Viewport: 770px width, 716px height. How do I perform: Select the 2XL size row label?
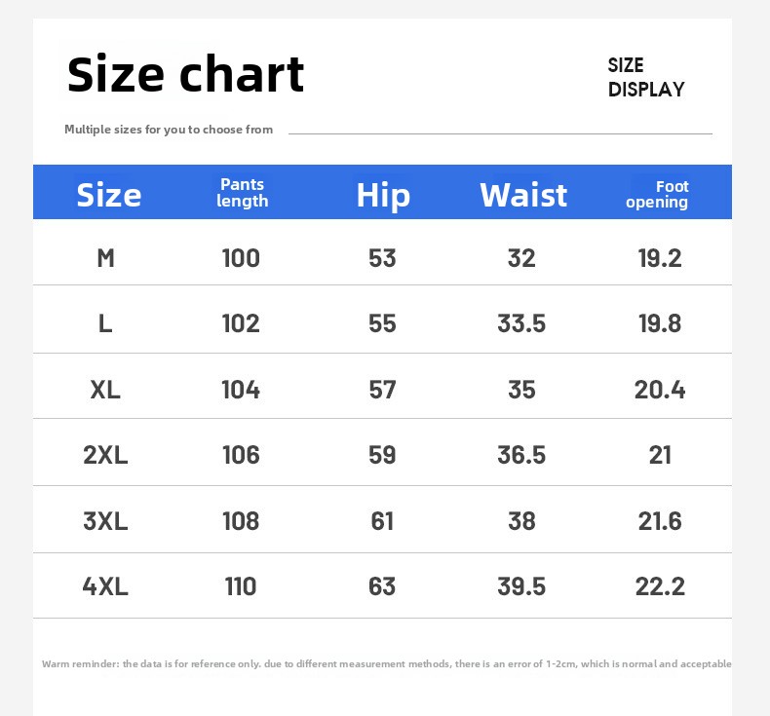pos(105,455)
